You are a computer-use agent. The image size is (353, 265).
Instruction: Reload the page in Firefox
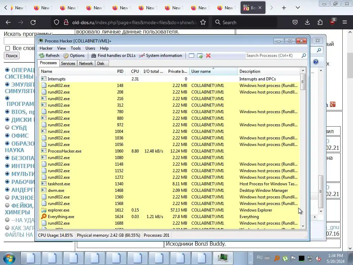click(x=33, y=22)
